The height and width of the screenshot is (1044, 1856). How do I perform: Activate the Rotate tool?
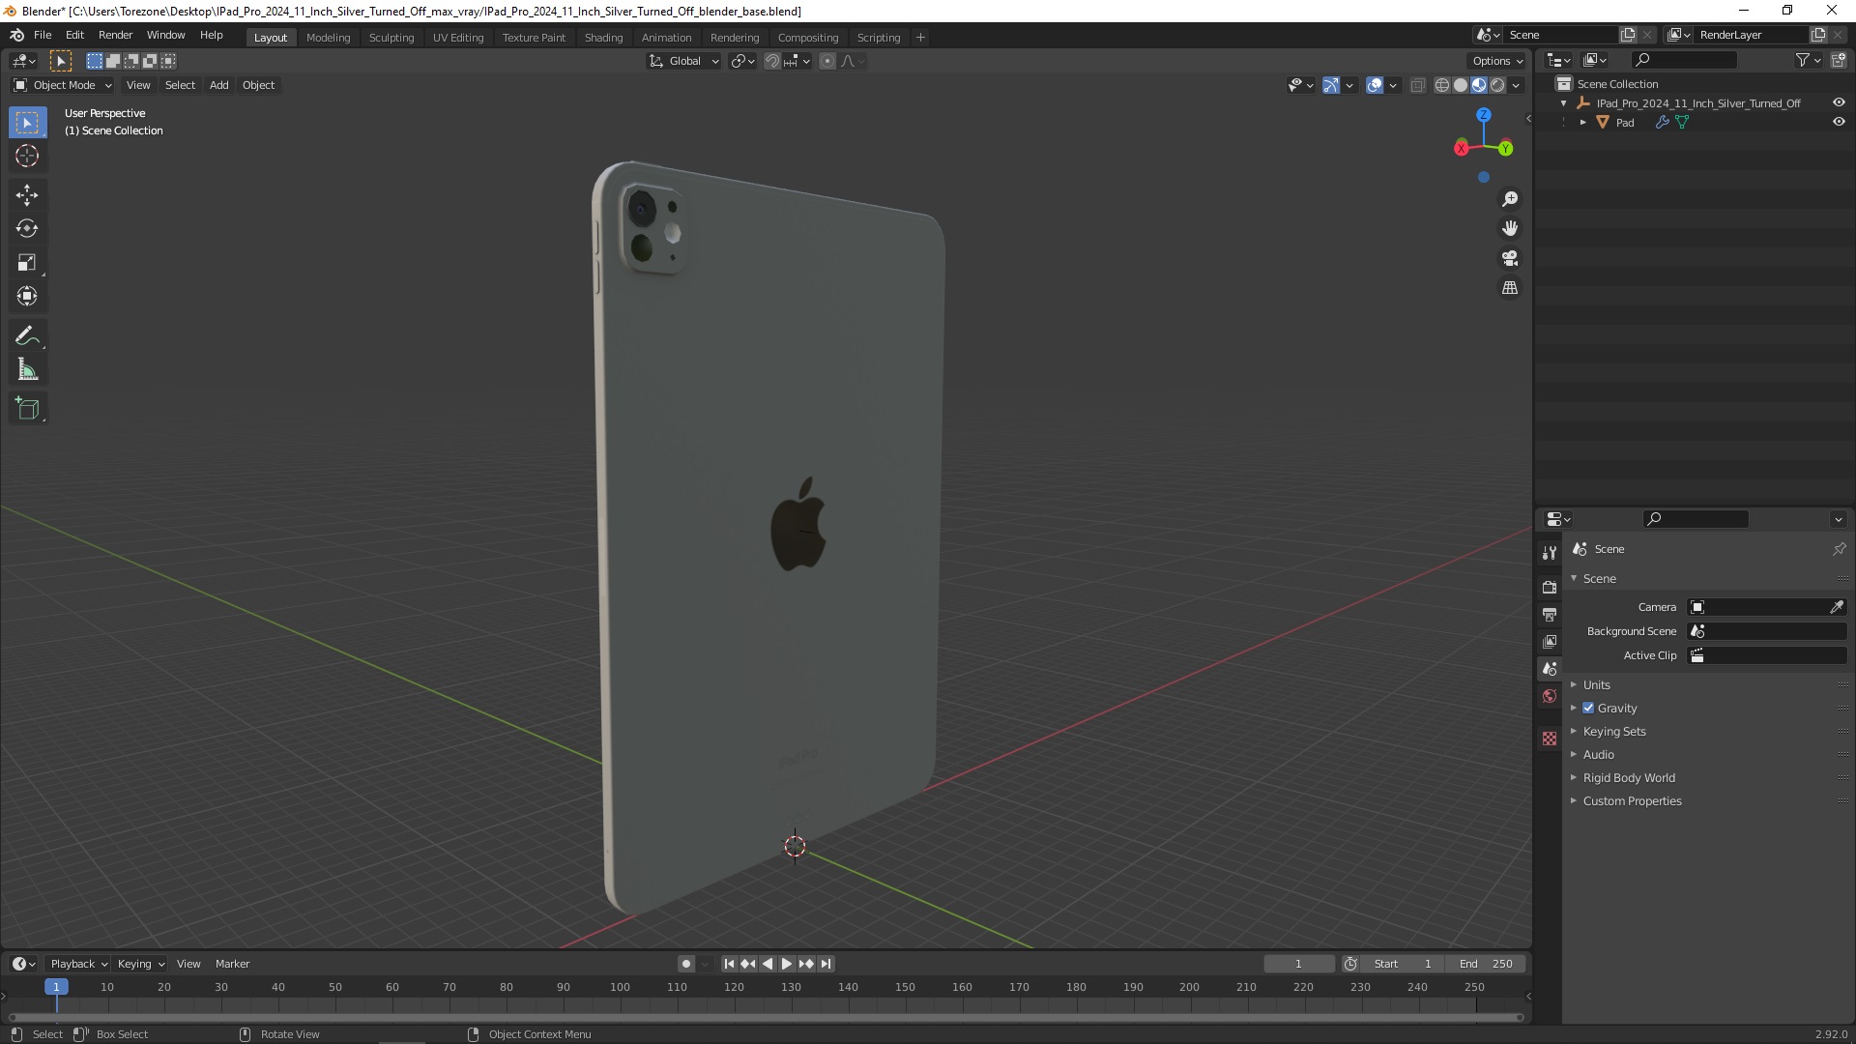pos(27,229)
